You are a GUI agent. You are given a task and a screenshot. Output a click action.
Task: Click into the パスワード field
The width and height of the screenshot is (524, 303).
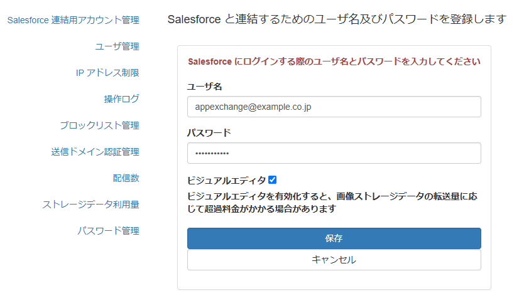(334, 153)
